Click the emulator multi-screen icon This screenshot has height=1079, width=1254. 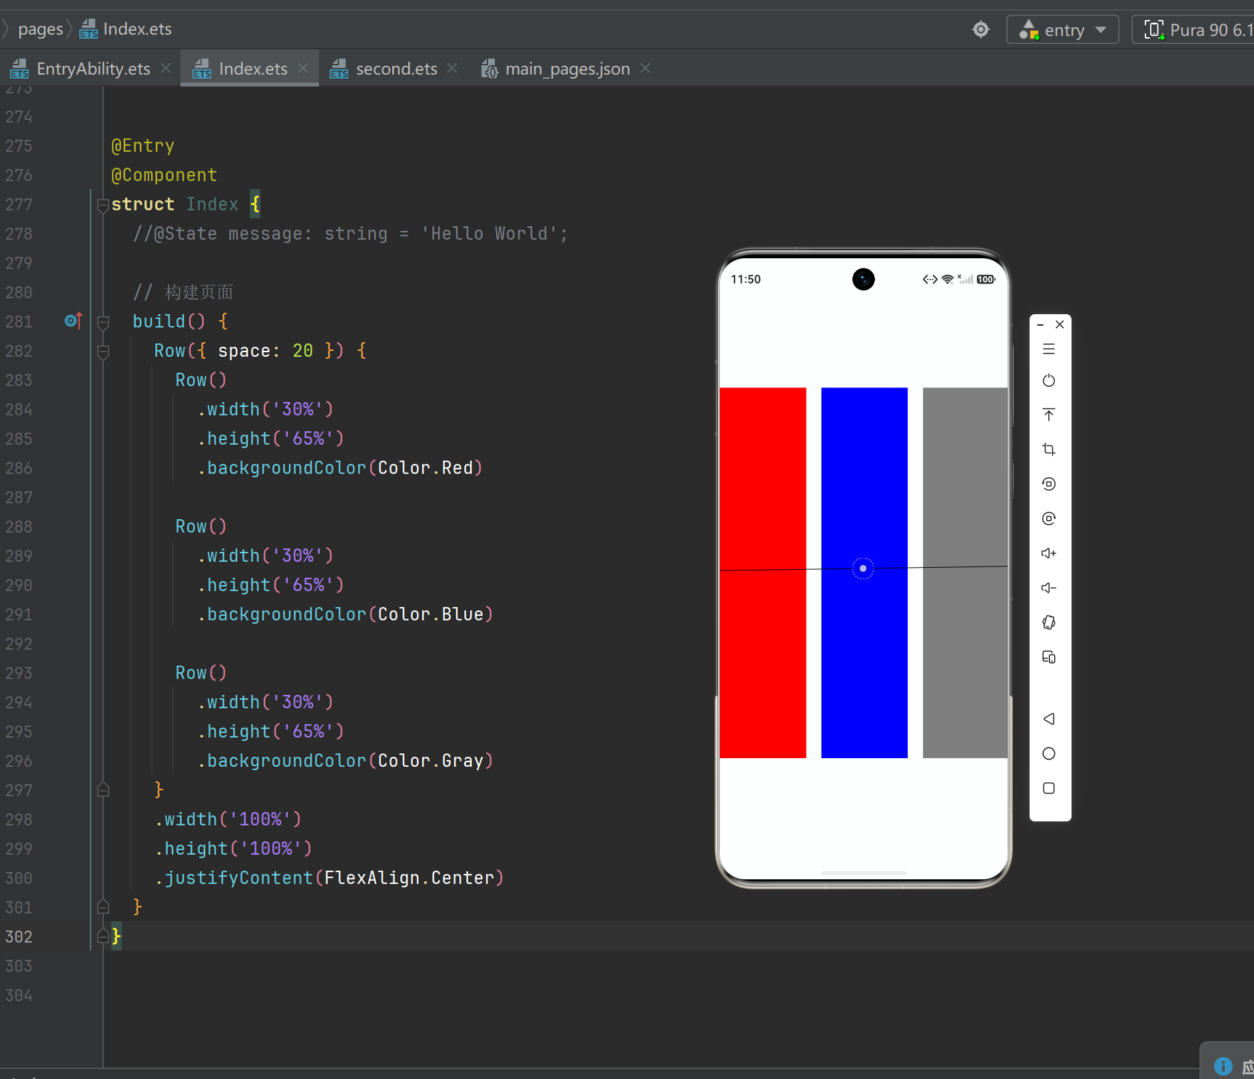pos(1049,657)
